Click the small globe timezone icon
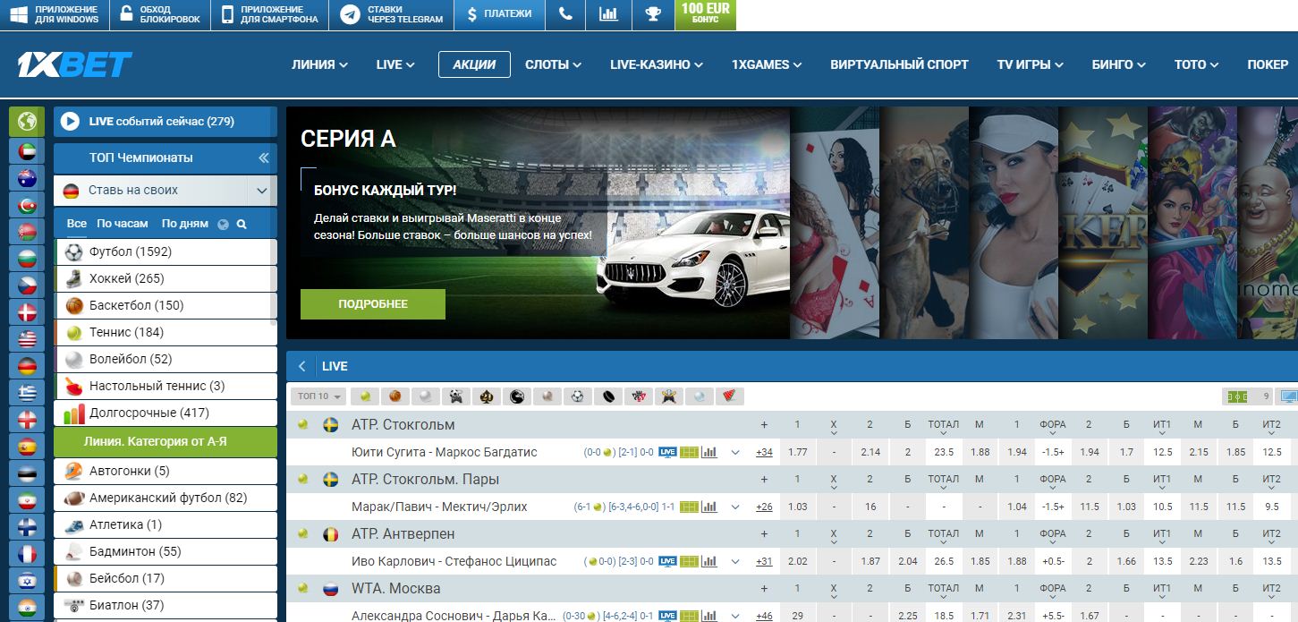 [x=224, y=225]
